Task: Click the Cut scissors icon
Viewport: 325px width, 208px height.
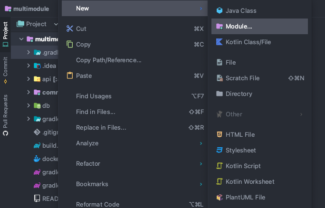Action: pos(70,28)
